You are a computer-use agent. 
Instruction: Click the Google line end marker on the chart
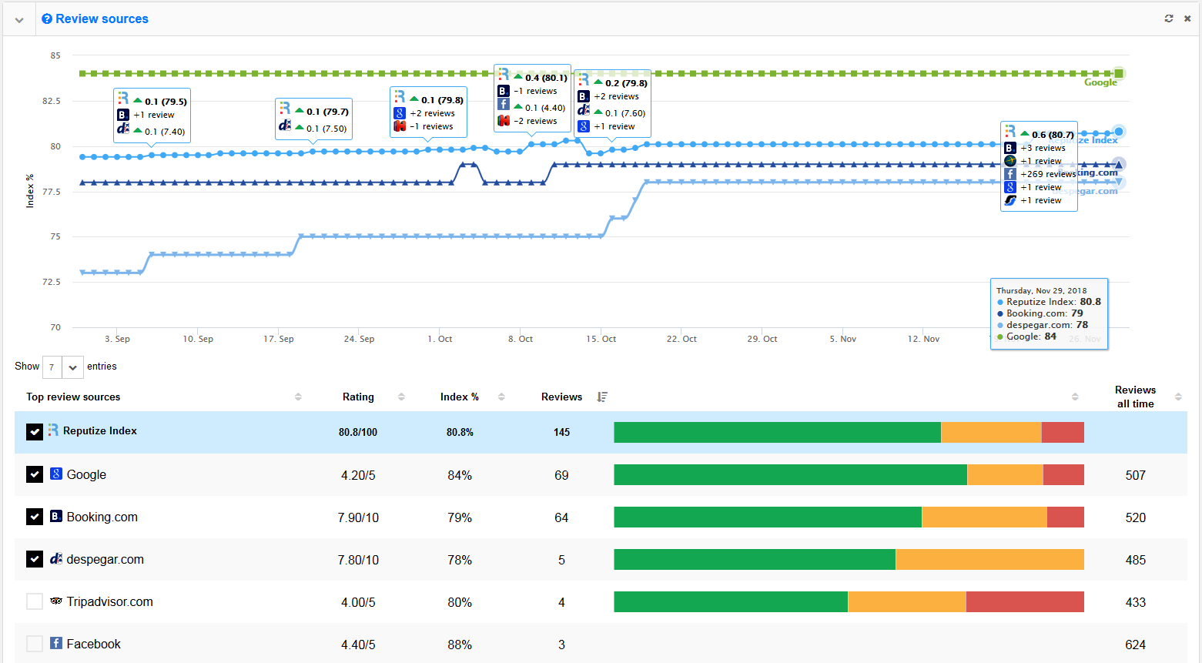pyautogui.click(x=1119, y=73)
